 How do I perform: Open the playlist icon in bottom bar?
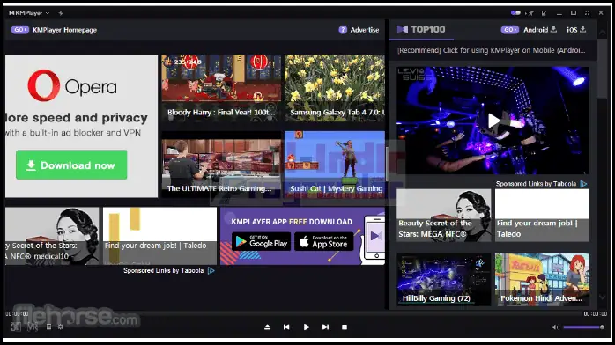48,327
